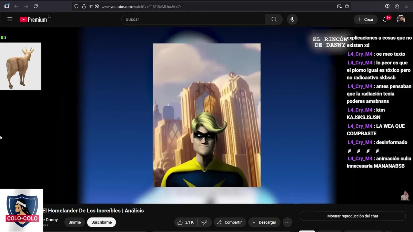Viewport: 413px width, 232px height.
Task: Open Firefox application menu
Action: pyautogui.click(x=407, y=6)
